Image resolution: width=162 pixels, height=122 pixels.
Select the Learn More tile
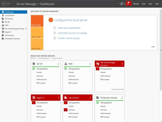(x=37, y=44)
